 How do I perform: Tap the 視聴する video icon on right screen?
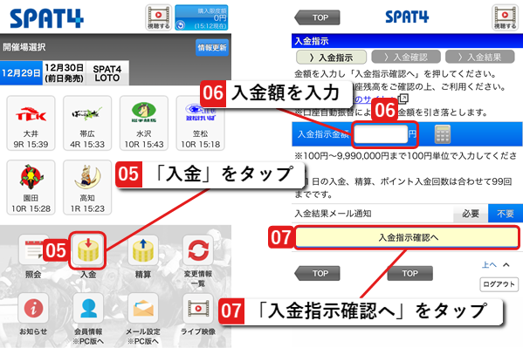(x=505, y=17)
